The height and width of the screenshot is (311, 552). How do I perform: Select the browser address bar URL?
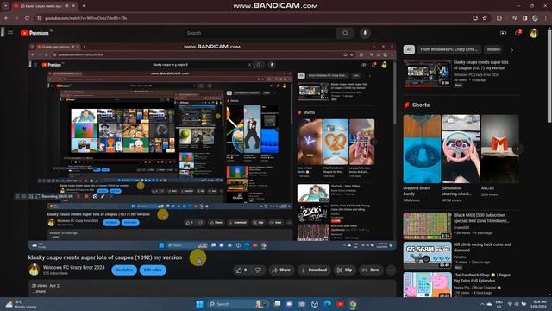85,18
